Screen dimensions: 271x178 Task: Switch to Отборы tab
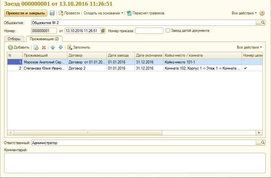pos(14,39)
